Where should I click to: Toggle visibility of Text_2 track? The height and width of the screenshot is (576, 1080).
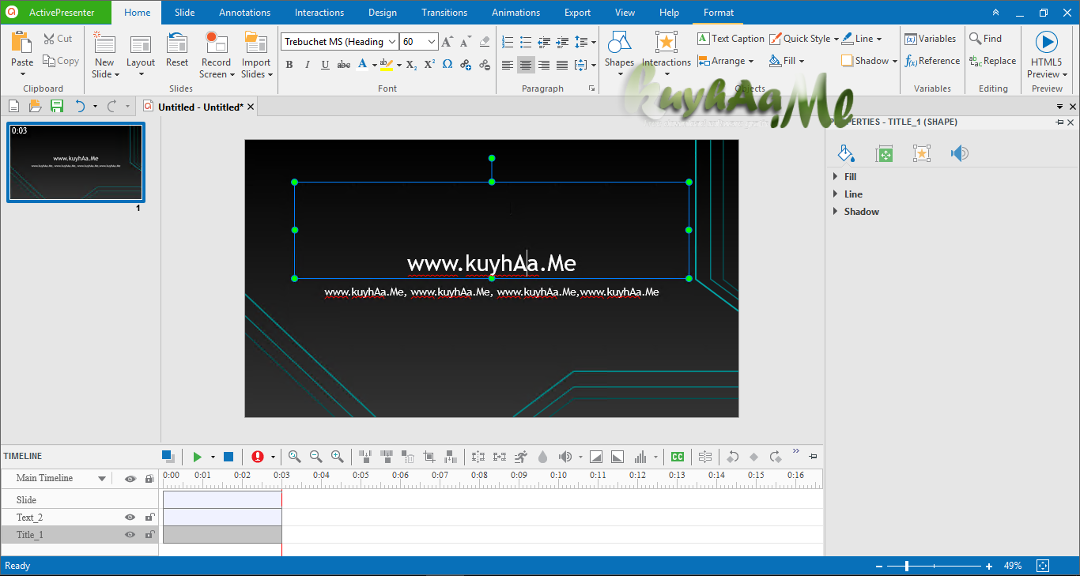pos(130,518)
